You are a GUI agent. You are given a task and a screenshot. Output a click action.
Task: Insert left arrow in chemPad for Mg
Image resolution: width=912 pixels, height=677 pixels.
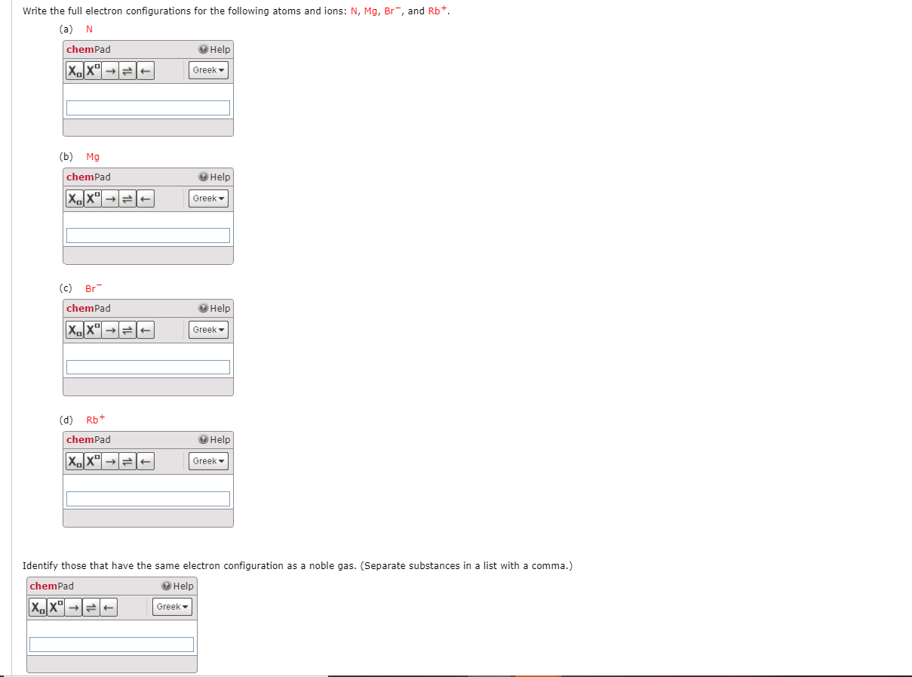pos(146,199)
